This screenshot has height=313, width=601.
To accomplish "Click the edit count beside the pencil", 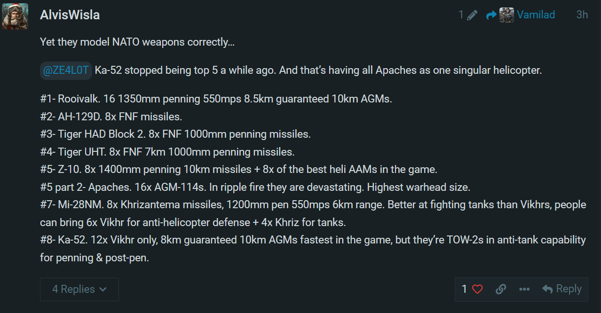I will pos(461,15).
